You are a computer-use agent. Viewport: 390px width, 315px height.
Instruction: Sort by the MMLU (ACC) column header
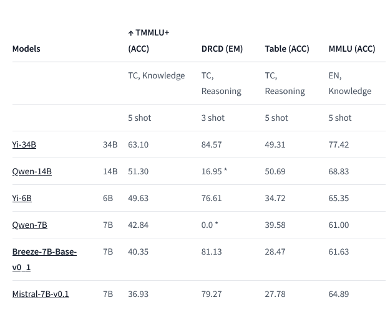(352, 49)
